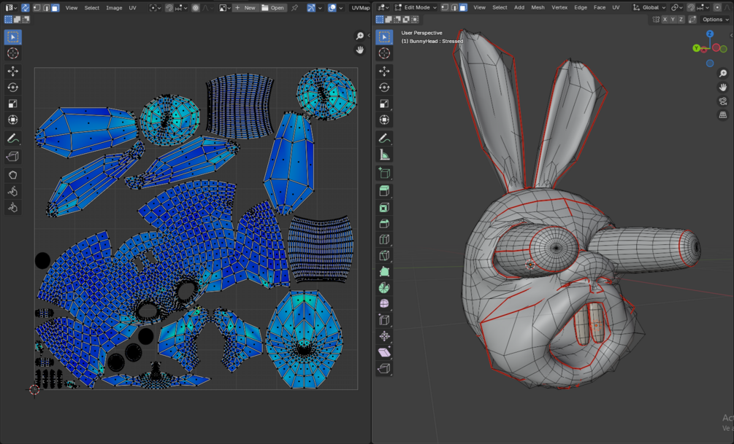Toggle proportional editing in UV editor
This screenshot has width=734, height=444.
pos(196,7)
